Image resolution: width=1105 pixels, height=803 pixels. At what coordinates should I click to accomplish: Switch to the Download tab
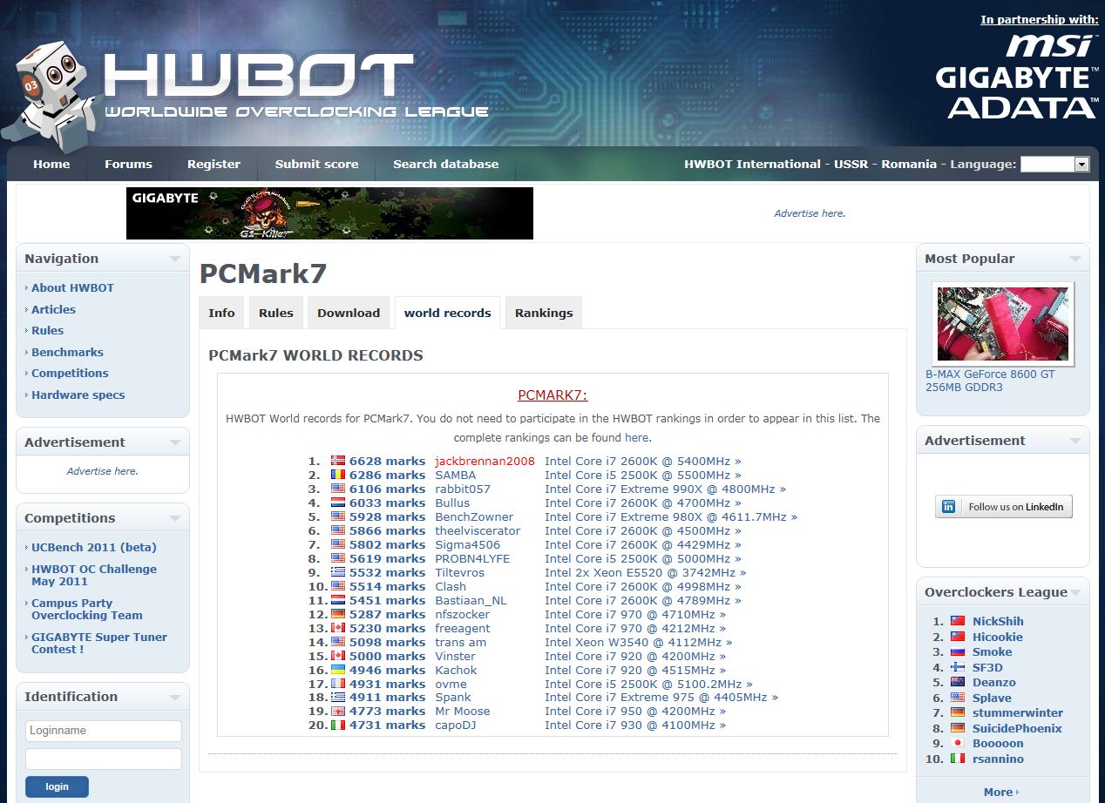[349, 314]
